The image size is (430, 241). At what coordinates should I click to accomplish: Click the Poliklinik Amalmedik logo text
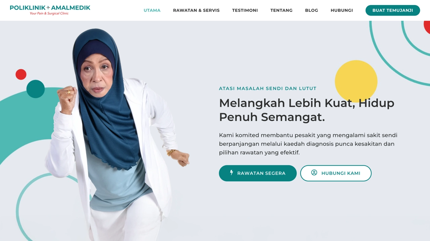point(50,8)
